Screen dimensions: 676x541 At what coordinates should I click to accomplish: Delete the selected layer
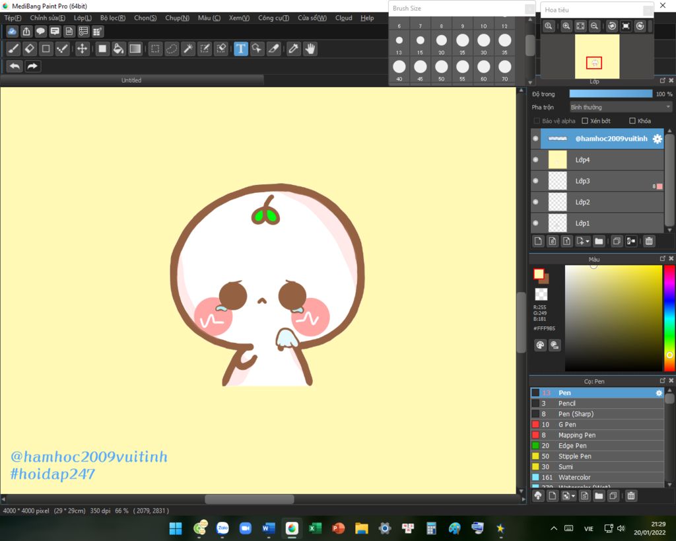click(x=649, y=241)
